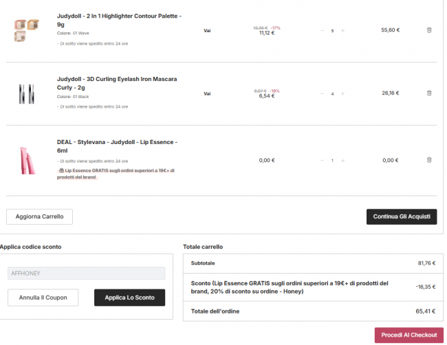Increase quantity of Lip Essence
The image size is (447, 345).
[343, 160]
